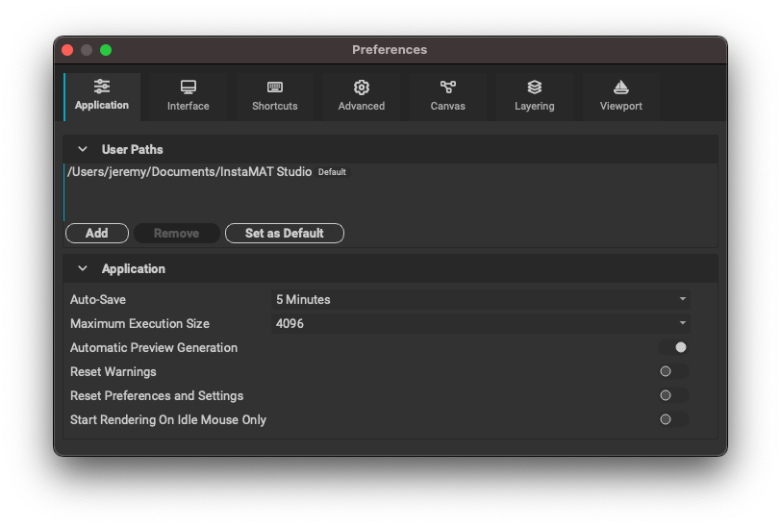The image size is (781, 527).
Task: Select the Viewport boat icon
Action: coord(620,88)
